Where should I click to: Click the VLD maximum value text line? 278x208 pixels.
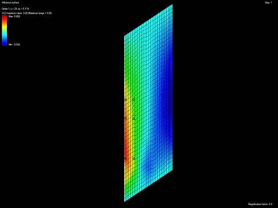27,13
